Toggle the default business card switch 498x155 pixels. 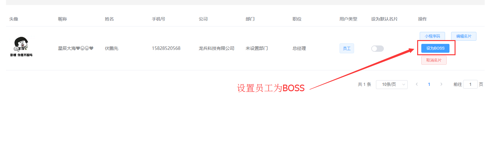(x=378, y=49)
